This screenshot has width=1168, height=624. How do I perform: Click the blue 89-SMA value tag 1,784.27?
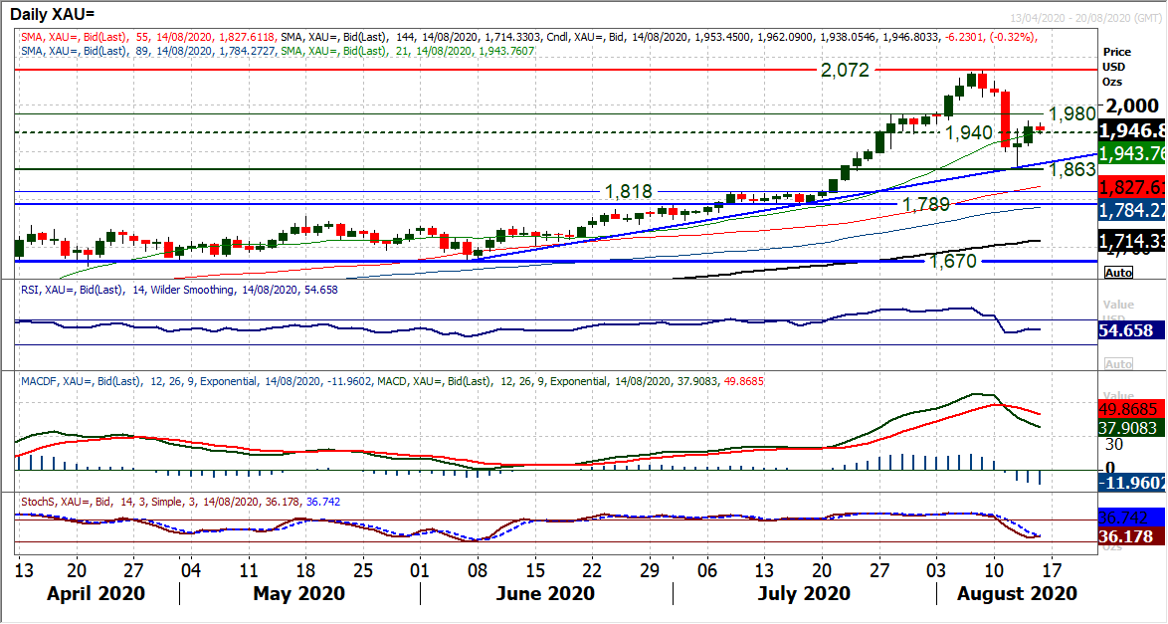[x=1132, y=210]
